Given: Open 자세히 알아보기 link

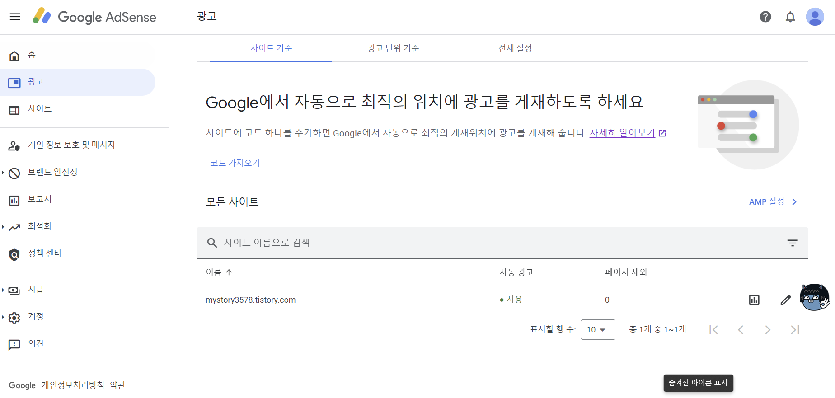Looking at the screenshot, I should pyautogui.click(x=622, y=133).
